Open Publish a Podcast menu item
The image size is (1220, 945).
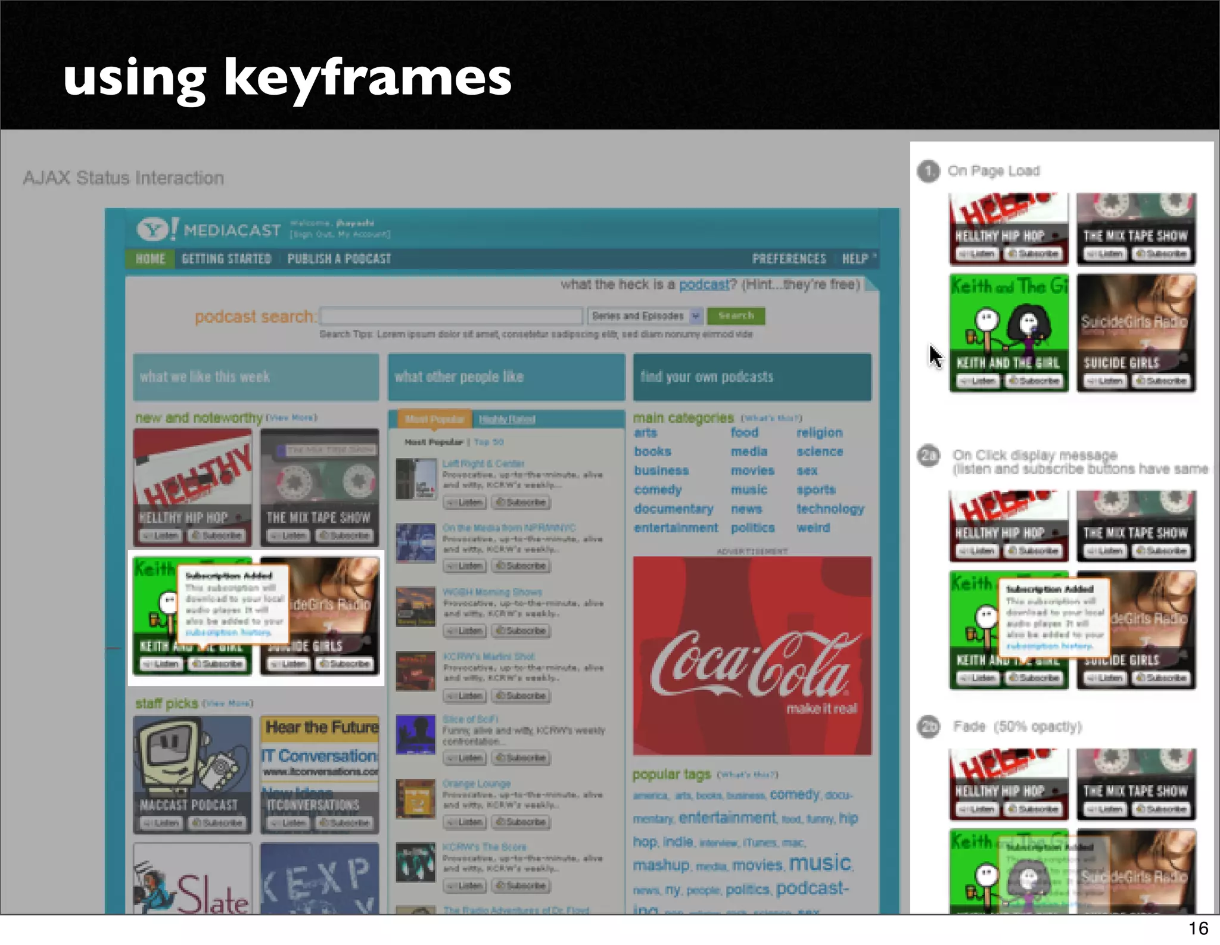point(339,259)
